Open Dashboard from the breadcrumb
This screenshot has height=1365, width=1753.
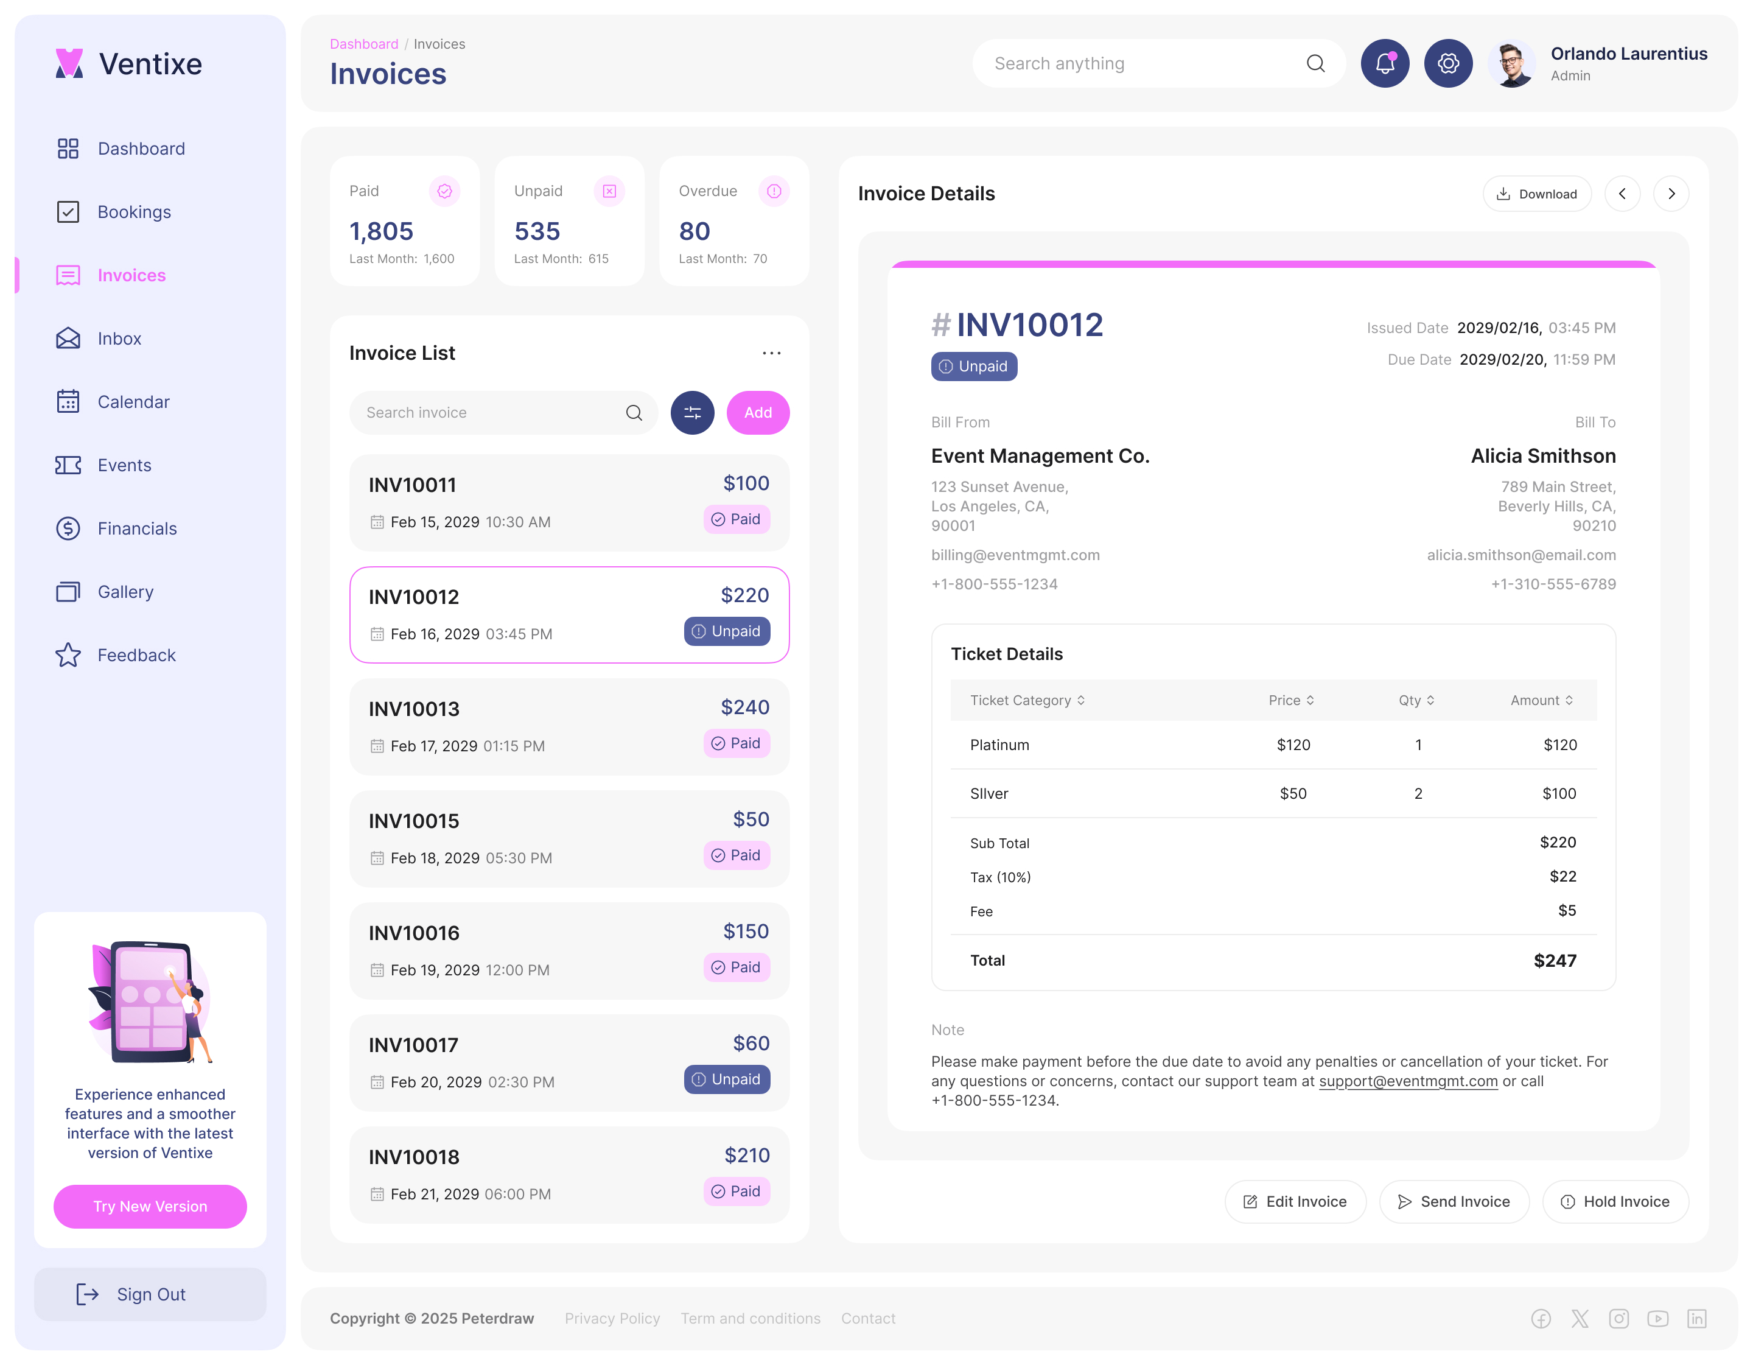tap(365, 44)
